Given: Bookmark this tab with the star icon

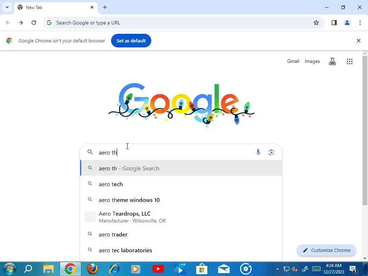Looking at the screenshot, I should (x=316, y=23).
